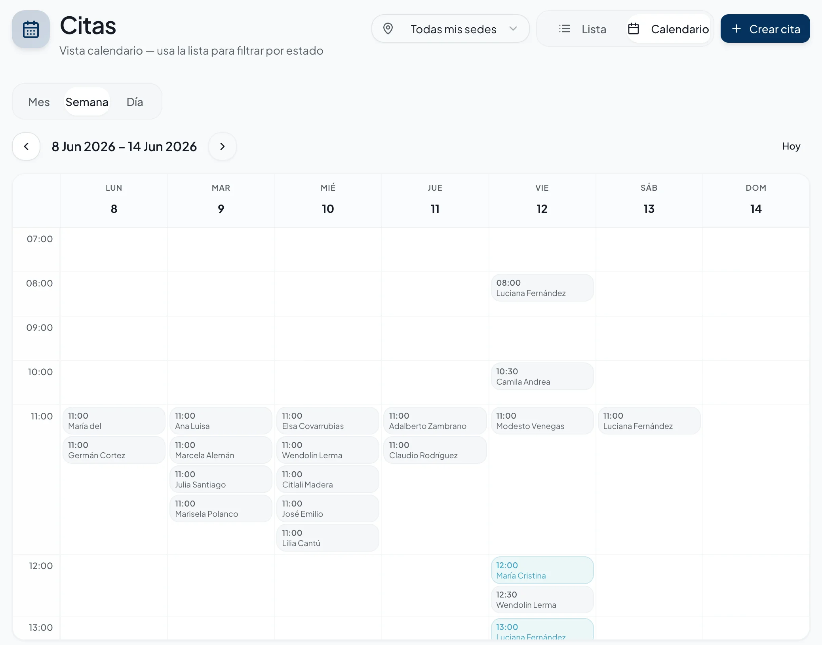This screenshot has width=822, height=645.
Task: Open 11:00 Citlali Madera appointment
Action: (328, 480)
